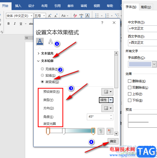Click the Western font input field

(143, 43)
